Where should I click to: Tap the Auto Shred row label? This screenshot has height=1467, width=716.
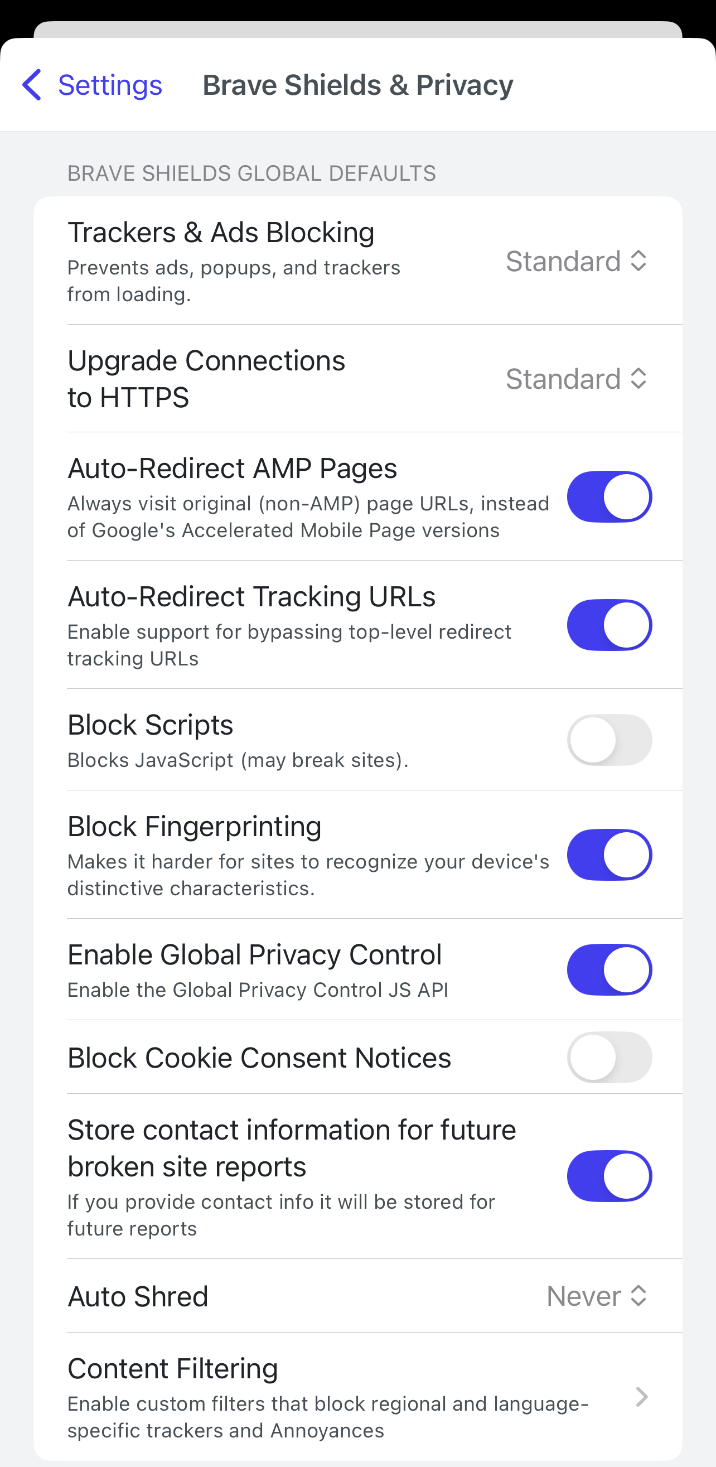pyautogui.click(x=138, y=1296)
